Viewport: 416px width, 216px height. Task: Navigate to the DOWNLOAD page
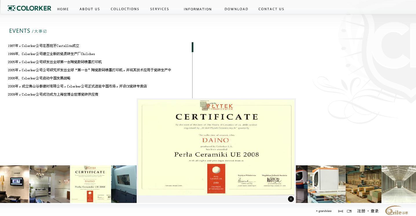click(x=236, y=9)
